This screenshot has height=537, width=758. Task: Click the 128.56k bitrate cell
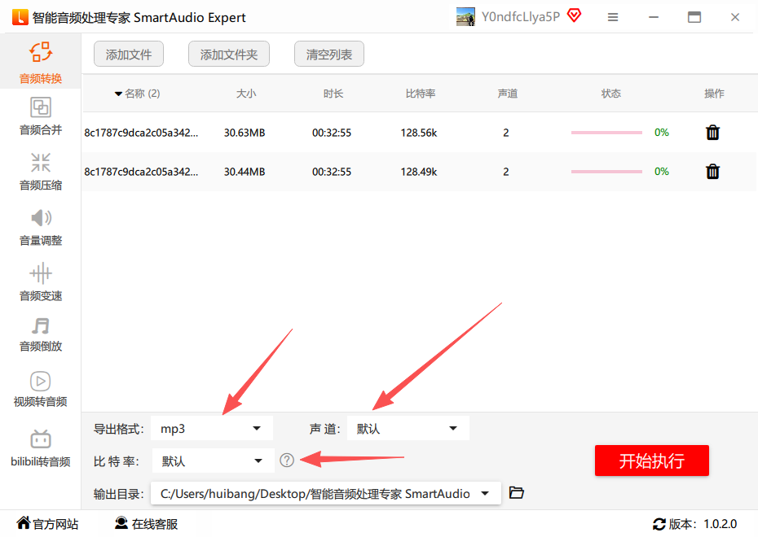pyautogui.click(x=419, y=133)
